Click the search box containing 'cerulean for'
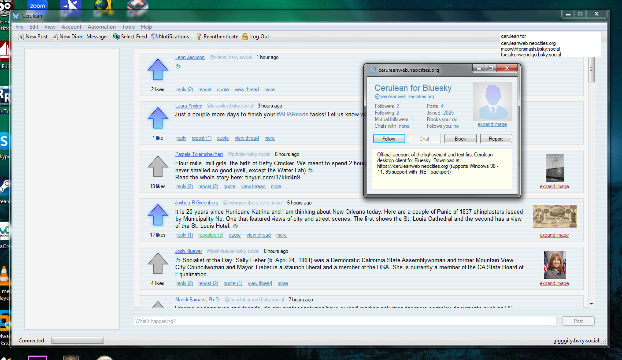 (551, 36)
